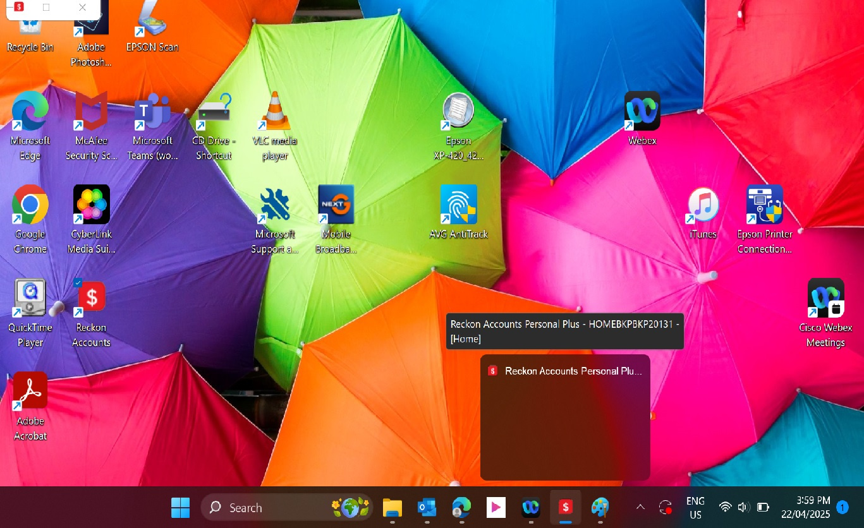Select the VLC media player desktop icon
The height and width of the screenshot is (528, 864).
(275, 126)
